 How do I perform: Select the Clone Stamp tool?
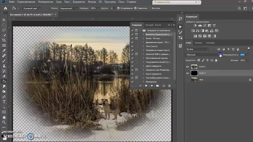[x=4, y=66]
